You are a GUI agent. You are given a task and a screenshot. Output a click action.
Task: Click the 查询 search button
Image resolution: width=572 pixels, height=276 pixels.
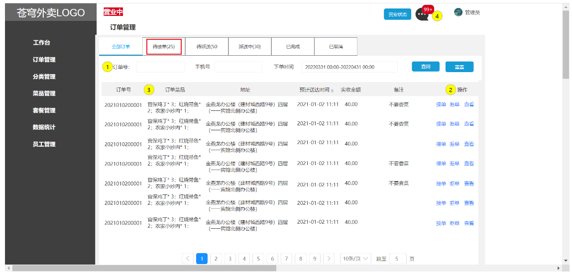(426, 67)
